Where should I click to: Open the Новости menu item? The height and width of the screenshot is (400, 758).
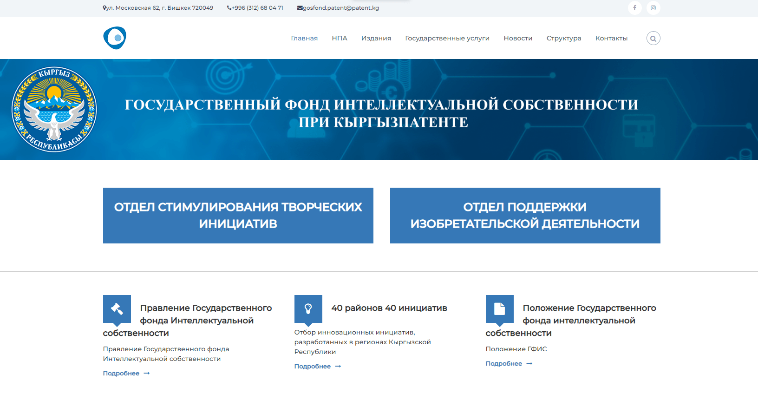tap(518, 39)
